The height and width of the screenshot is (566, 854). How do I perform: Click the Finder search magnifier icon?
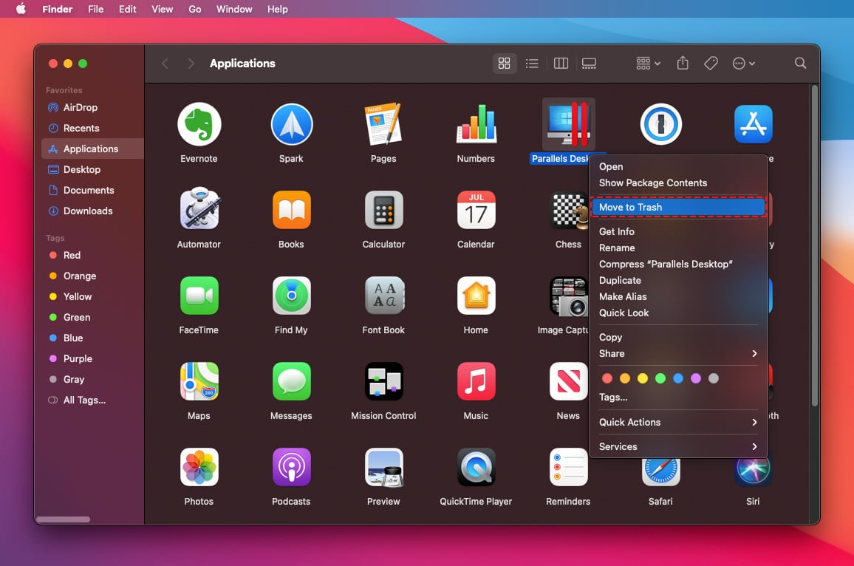point(800,64)
